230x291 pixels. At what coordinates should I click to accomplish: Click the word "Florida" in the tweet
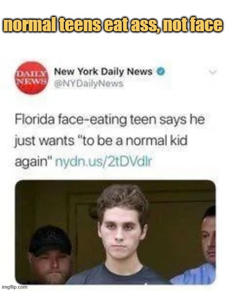coord(35,120)
